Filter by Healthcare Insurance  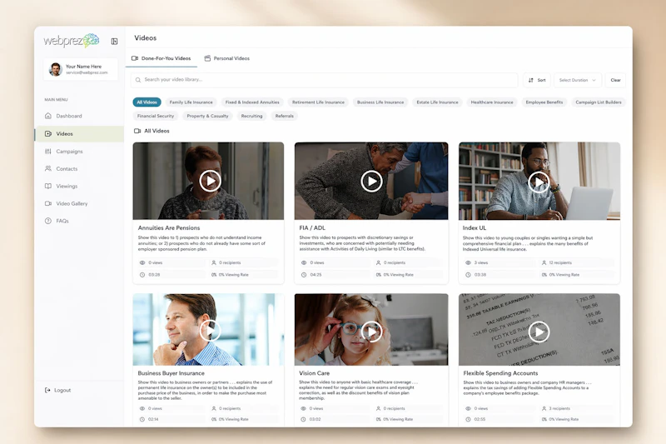(x=492, y=102)
